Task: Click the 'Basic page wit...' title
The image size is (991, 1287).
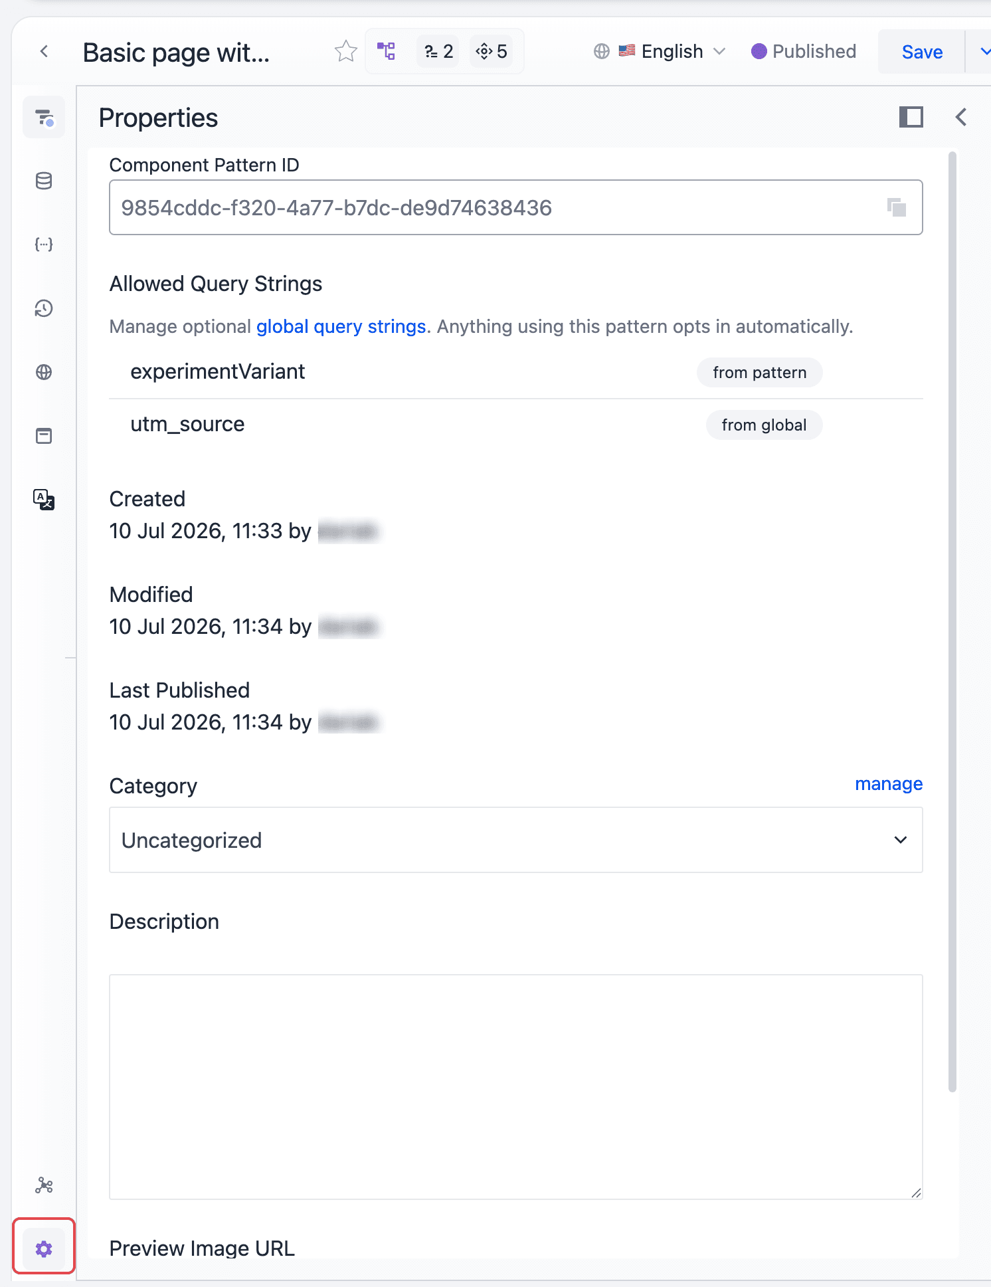Action: 176,52
